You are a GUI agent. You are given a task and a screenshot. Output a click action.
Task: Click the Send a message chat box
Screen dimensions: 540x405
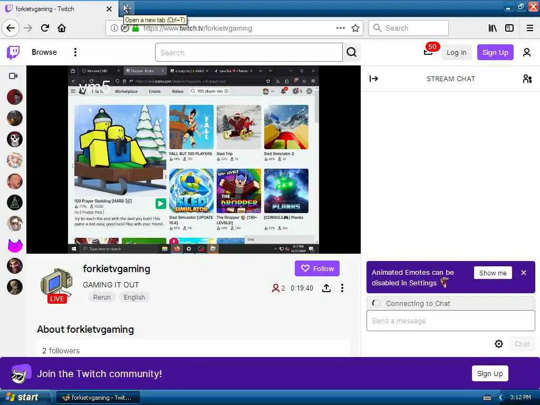451,321
